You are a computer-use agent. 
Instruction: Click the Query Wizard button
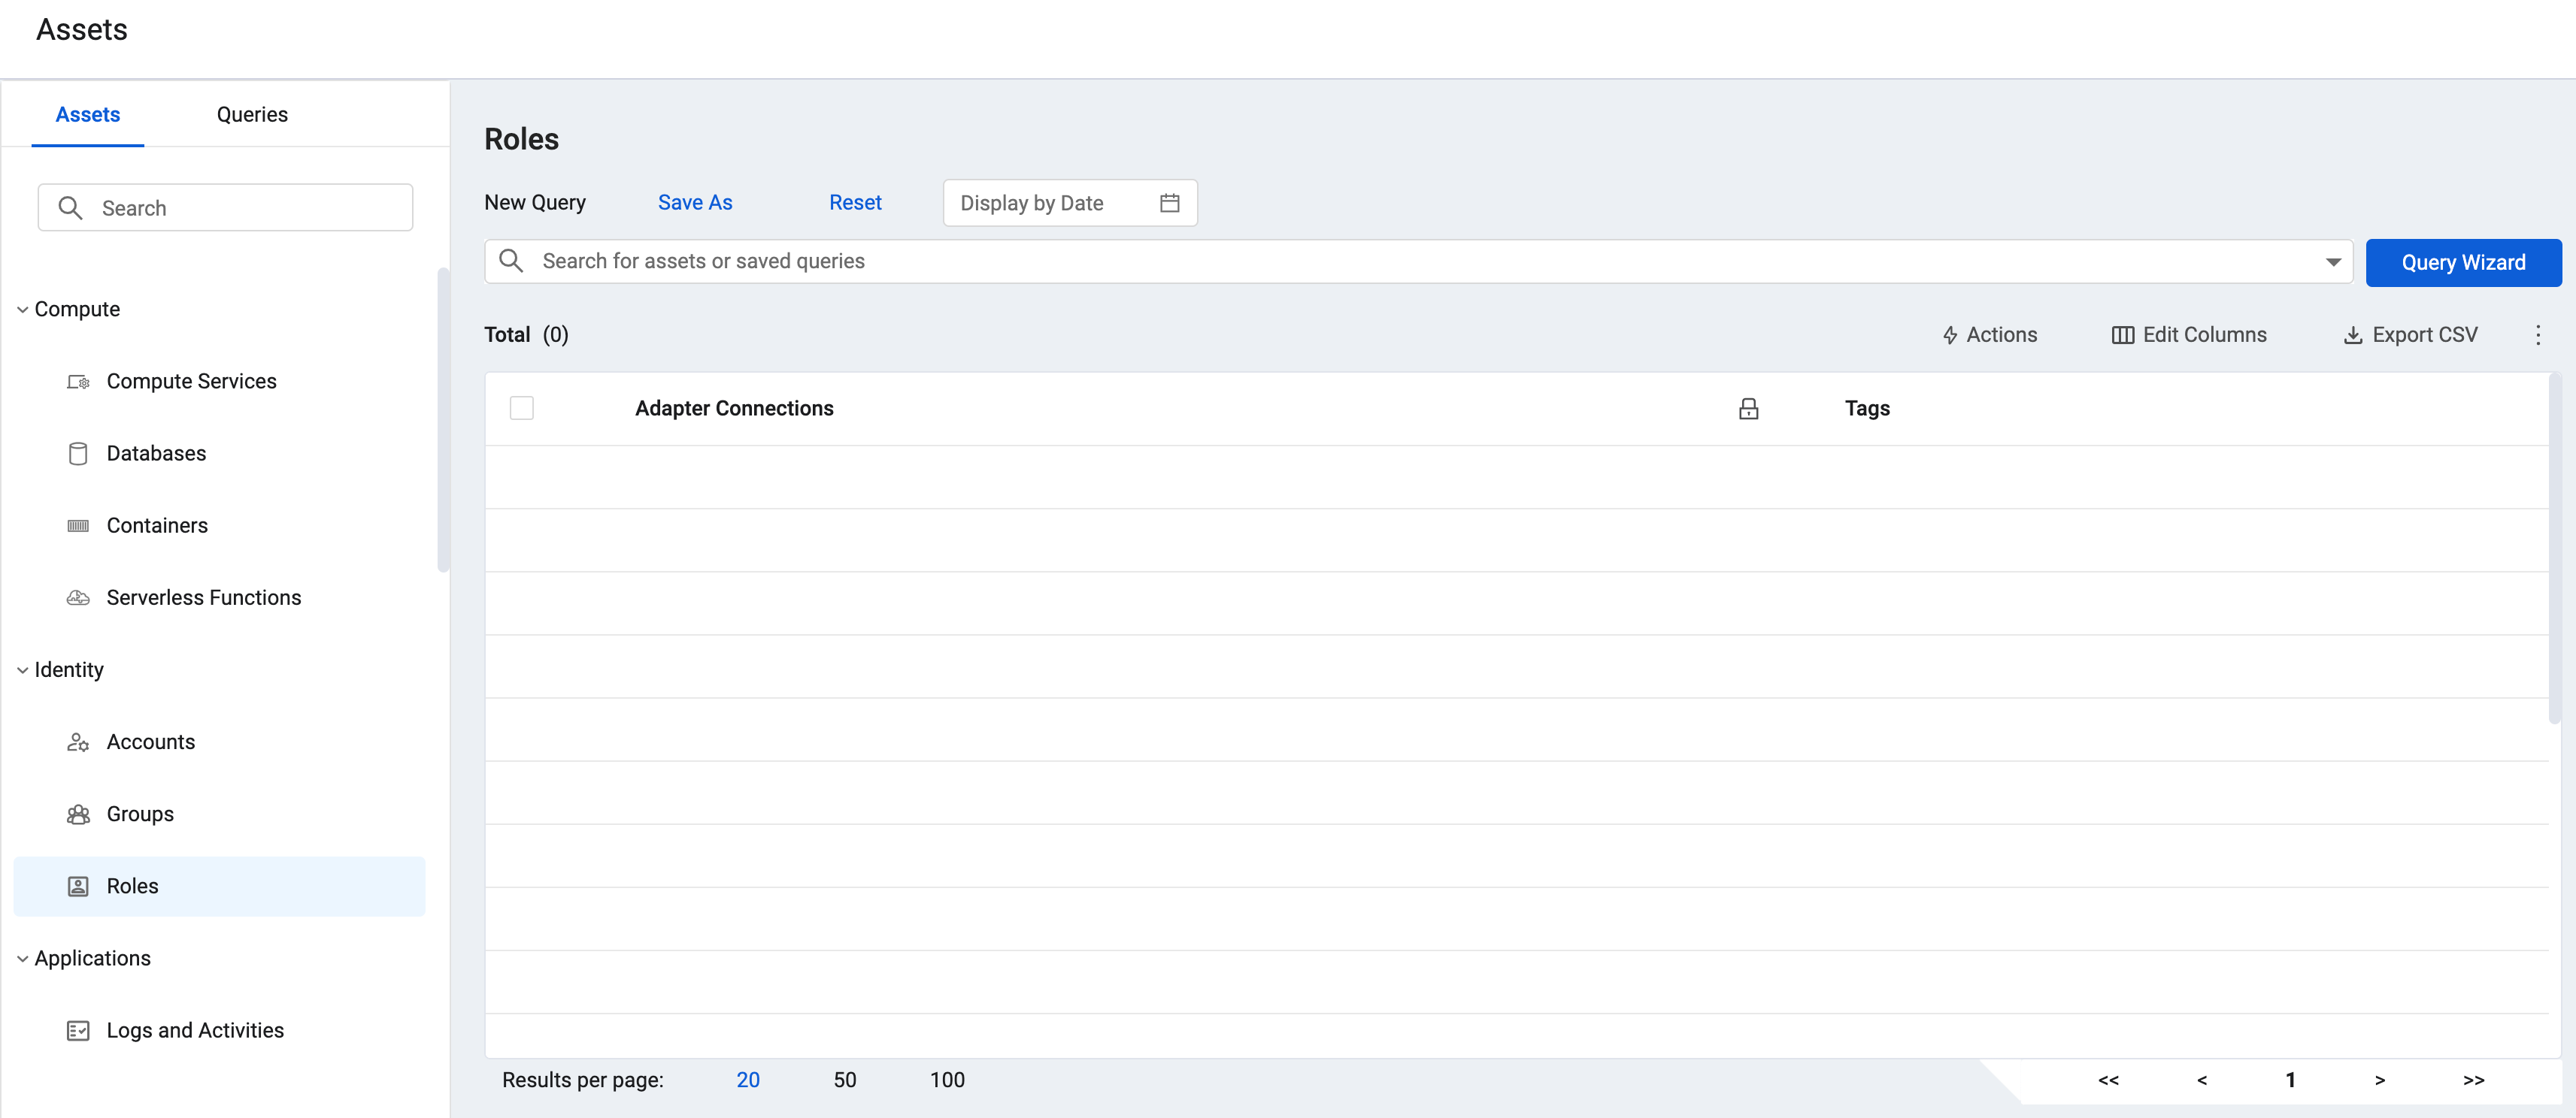tap(2462, 263)
